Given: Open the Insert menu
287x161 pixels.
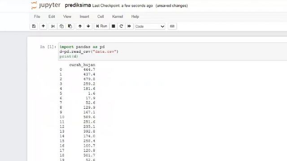Looking at the screenshot, I should point(84,17).
